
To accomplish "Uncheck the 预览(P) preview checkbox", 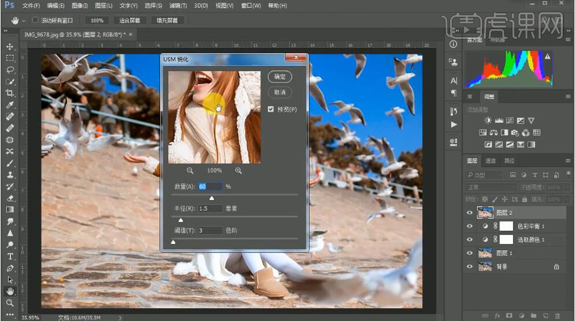I will pos(271,109).
